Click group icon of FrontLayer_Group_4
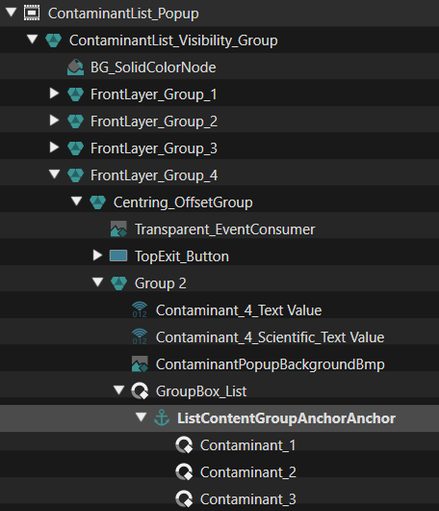Screen dimensions: 439x511 (75, 175)
